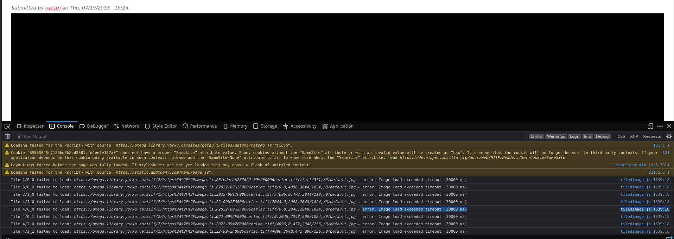Select the Tile 4/1_0 failed message

click(x=239, y=202)
